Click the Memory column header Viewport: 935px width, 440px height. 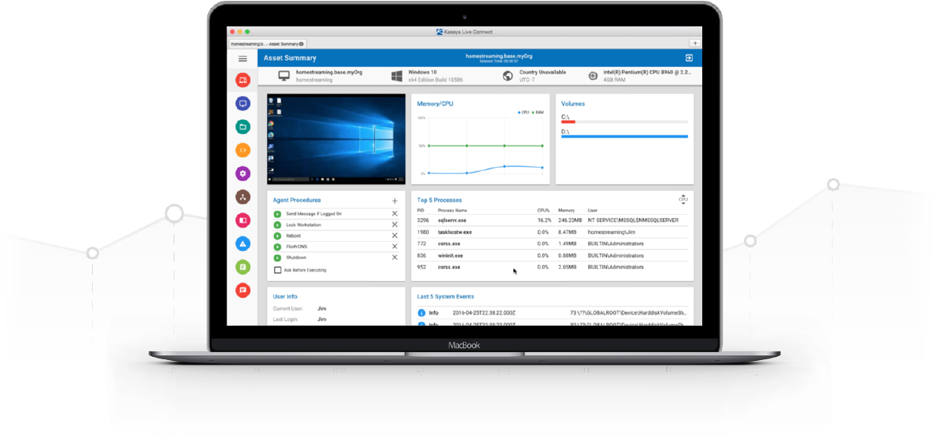(566, 211)
